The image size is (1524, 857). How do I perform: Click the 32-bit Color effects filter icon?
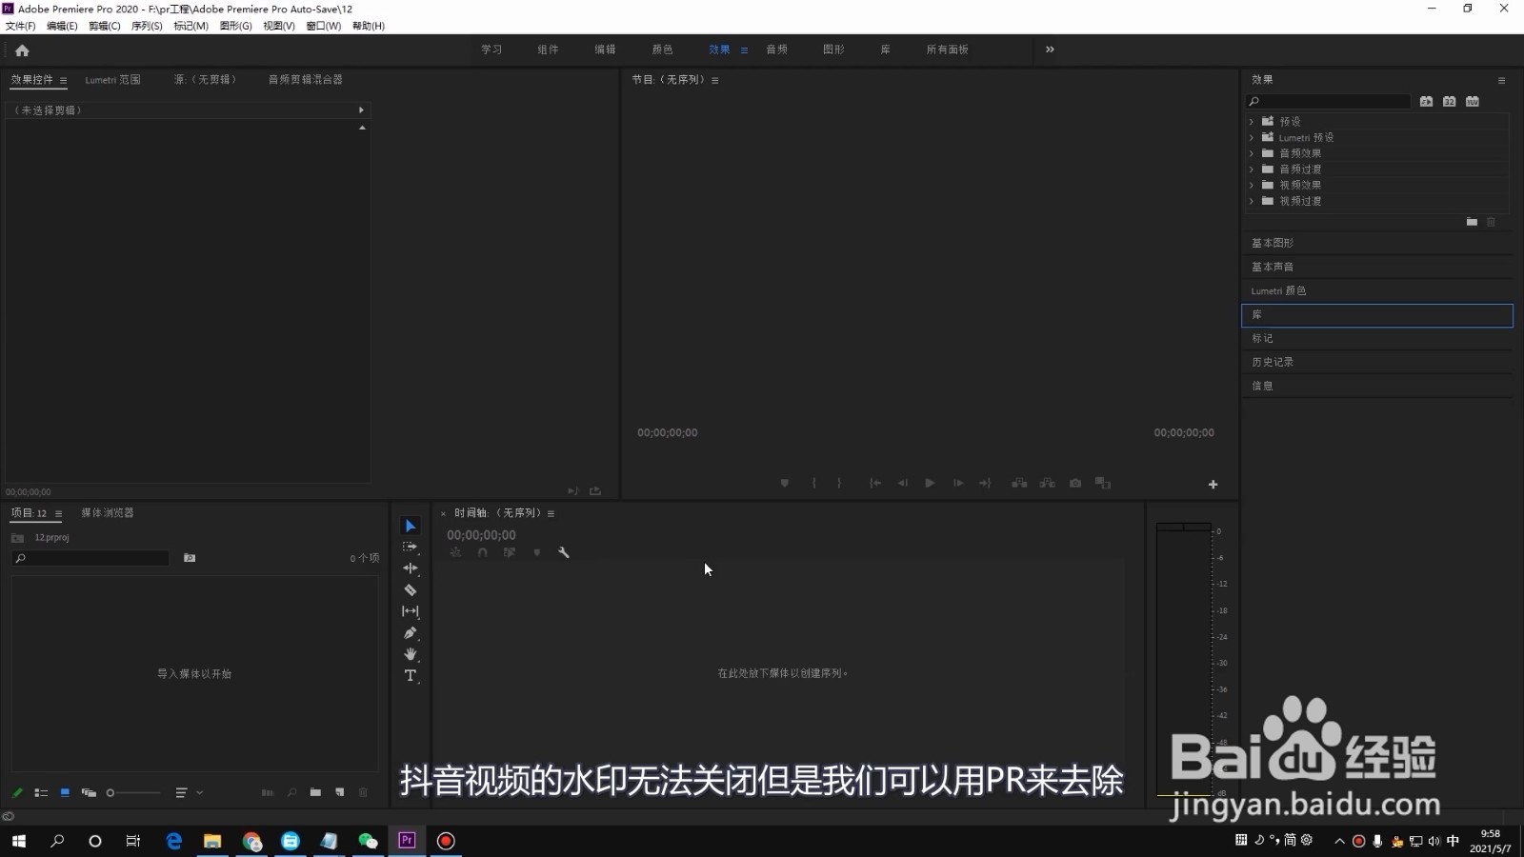tap(1449, 101)
